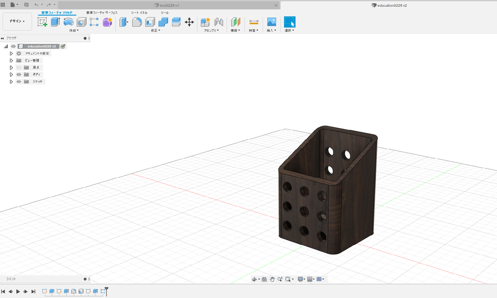Open the アセンブリ dropdown menu
497x298 pixels.
pyautogui.click(x=211, y=30)
